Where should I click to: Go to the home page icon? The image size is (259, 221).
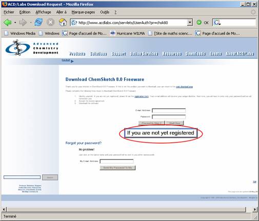coord(63,22)
